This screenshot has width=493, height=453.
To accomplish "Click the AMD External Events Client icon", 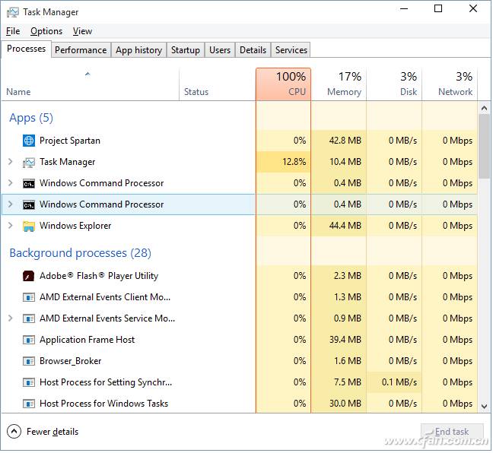I will 29,297.
